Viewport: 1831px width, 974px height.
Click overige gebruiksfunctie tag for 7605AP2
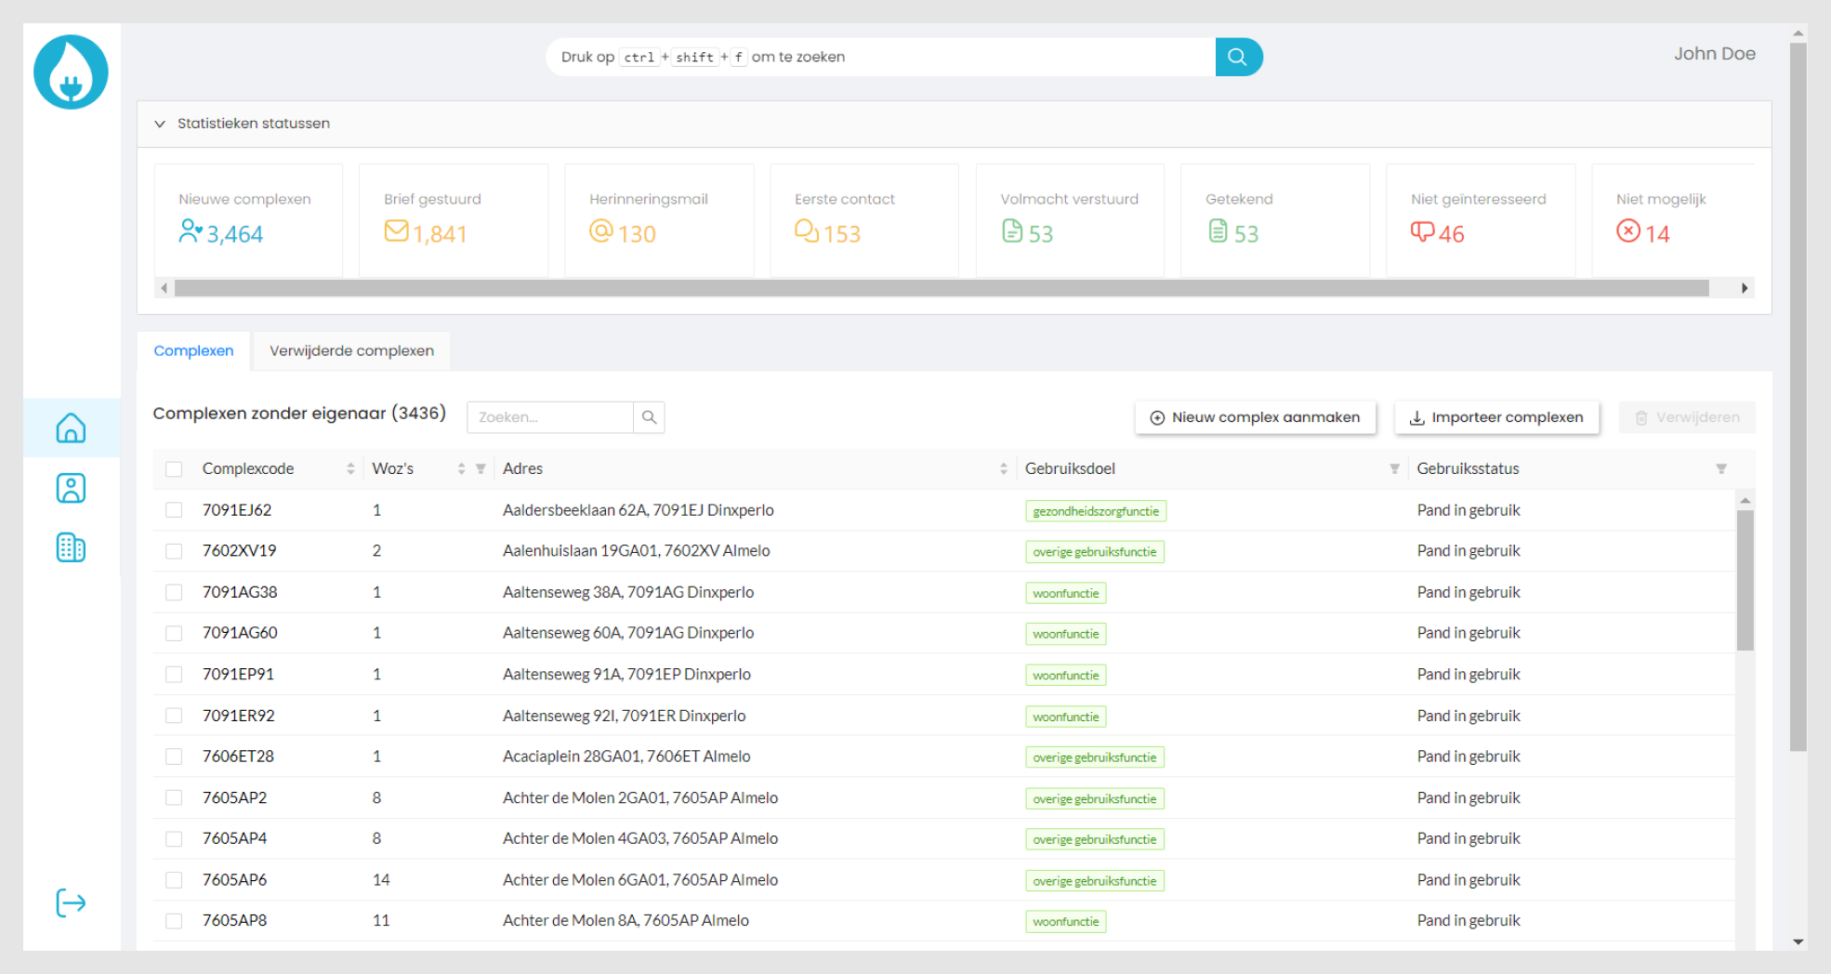point(1095,798)
